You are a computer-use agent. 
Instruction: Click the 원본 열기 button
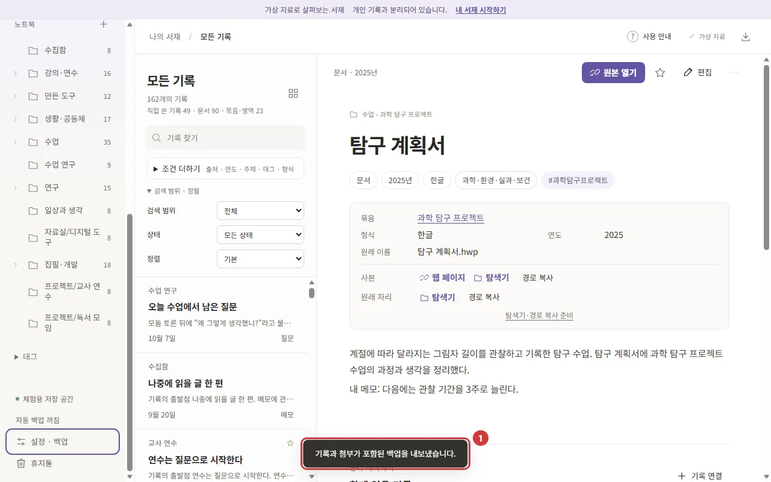613,73
